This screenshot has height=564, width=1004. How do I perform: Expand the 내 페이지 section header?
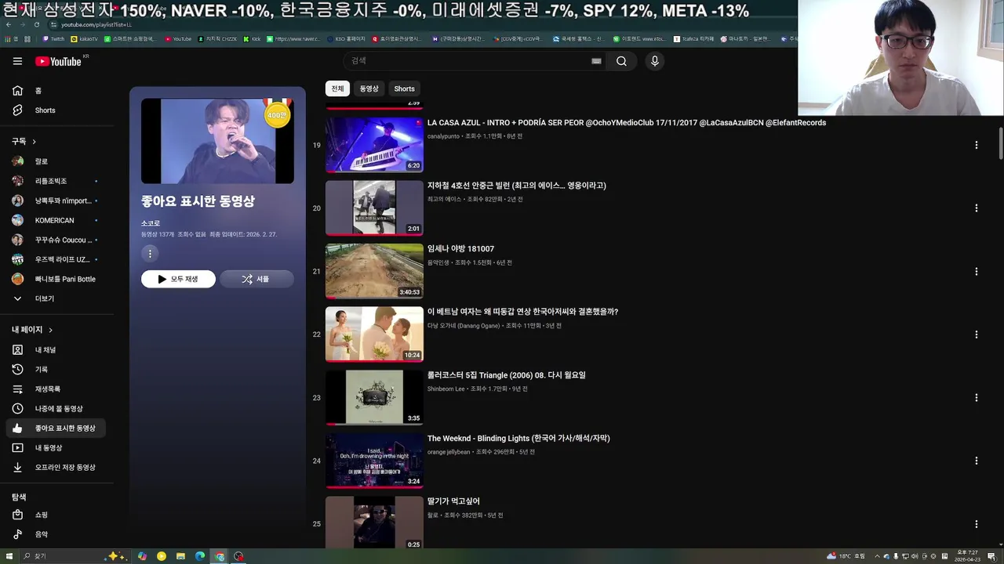32,330
